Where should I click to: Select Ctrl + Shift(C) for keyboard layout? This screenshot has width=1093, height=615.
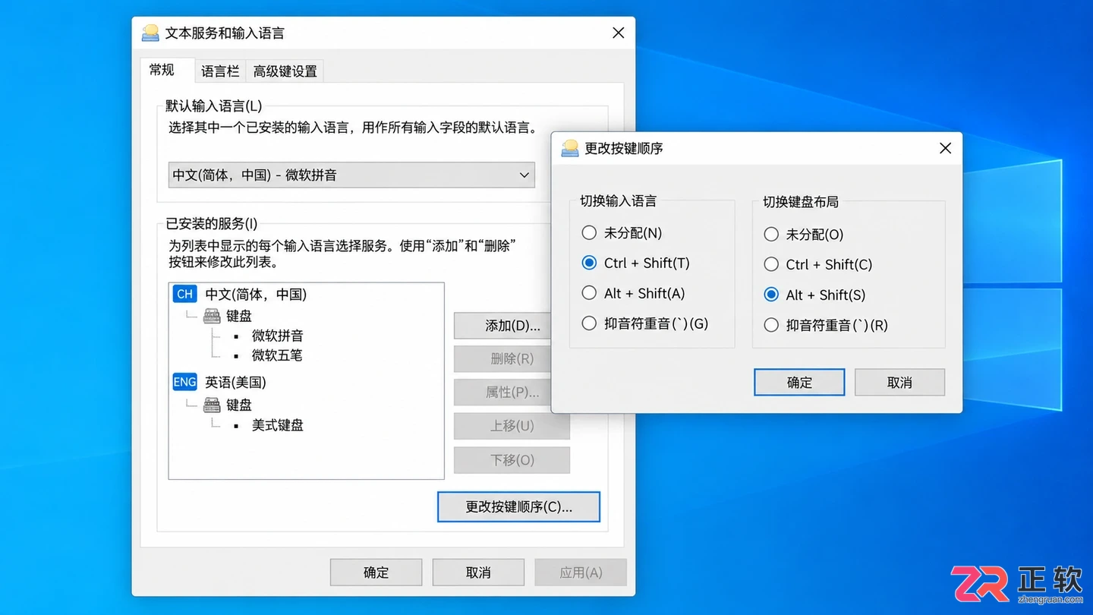(771, 264)
